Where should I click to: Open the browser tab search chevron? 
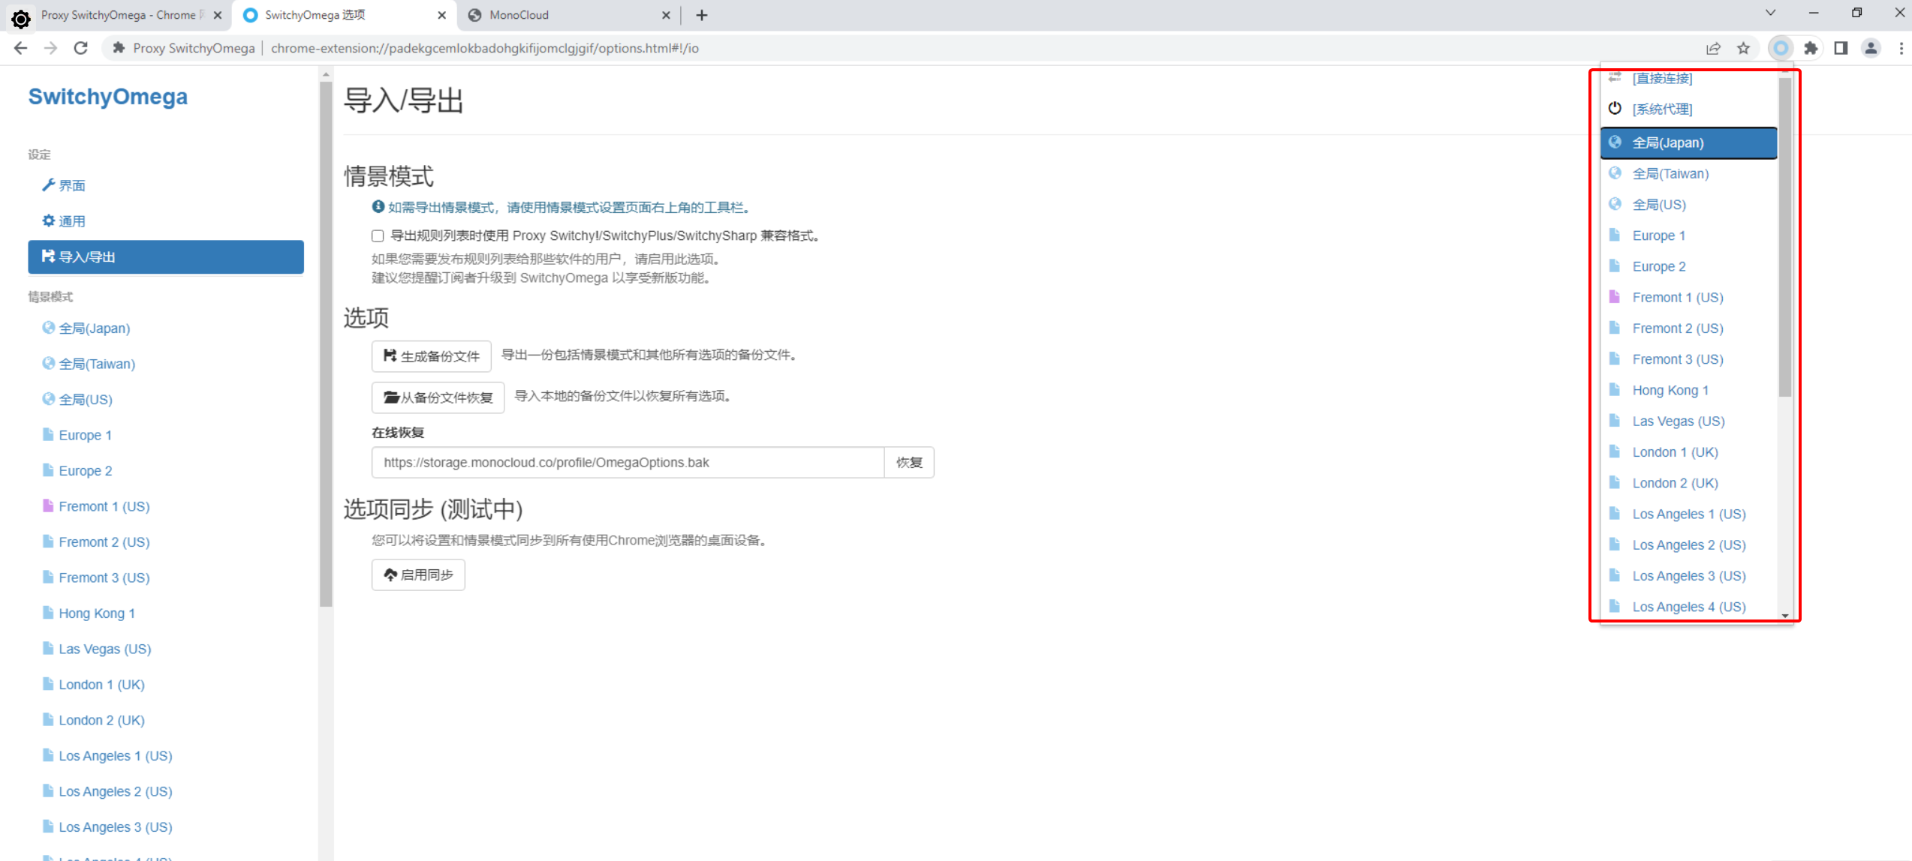pos(1770,13)
